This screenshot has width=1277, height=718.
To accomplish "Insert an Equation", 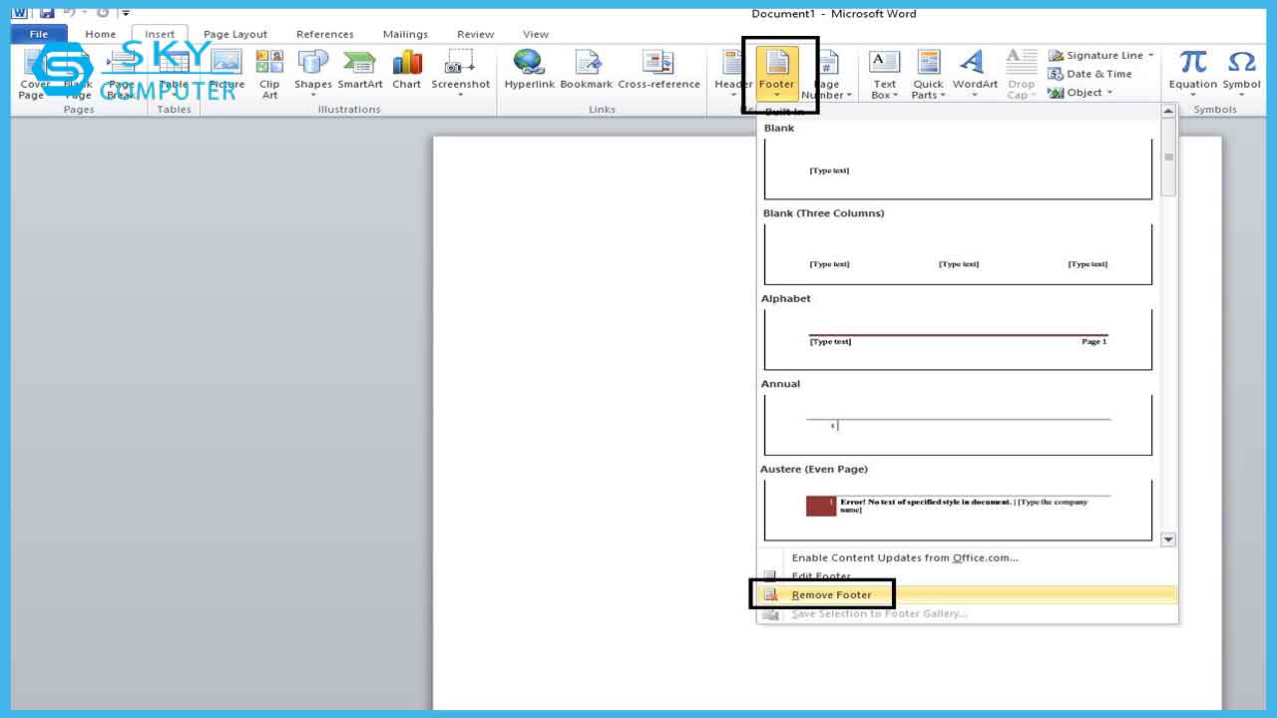I will (1192, 74).
